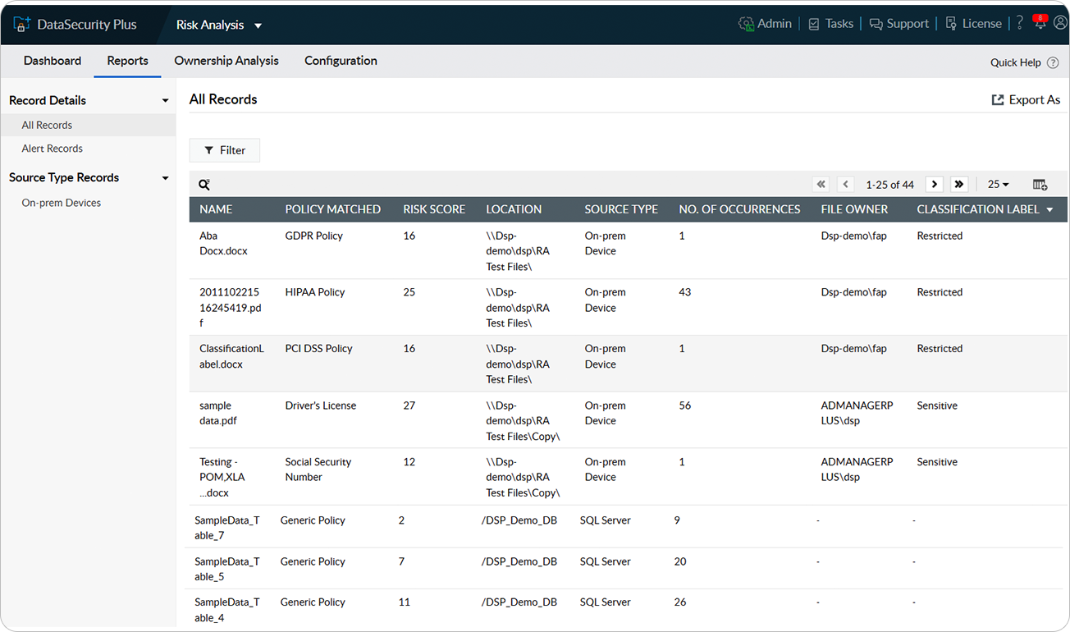Go to the last page arrow
Viewport: 1070px width, 632px height.
(x=958, y=184)
